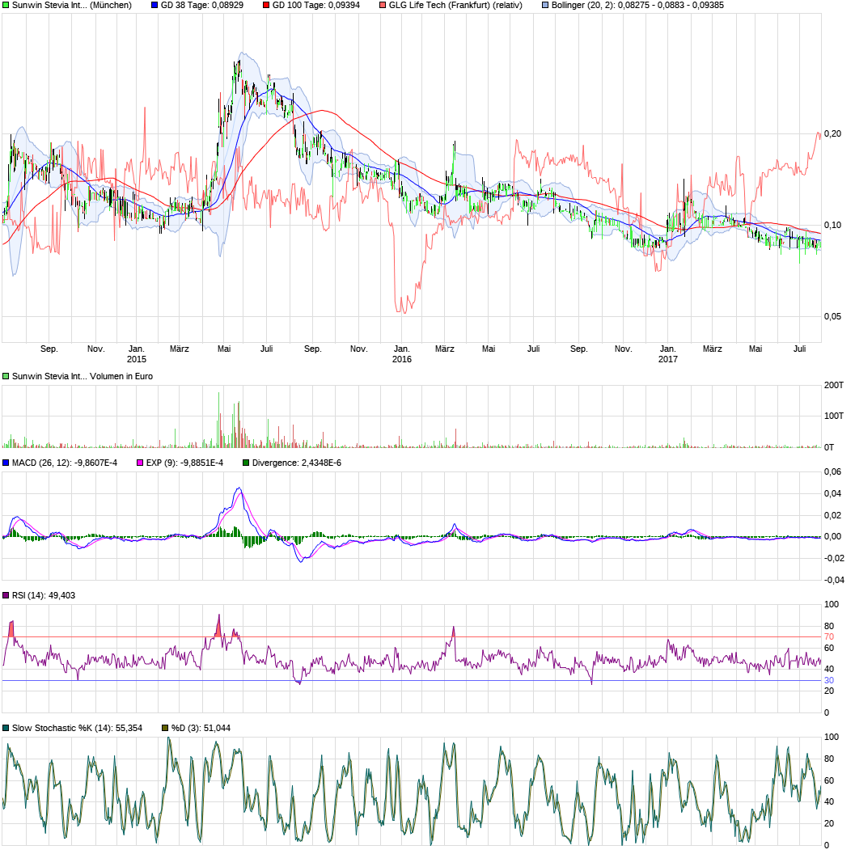Screen dimensions: 855x854
Task: Select 'GD 100 Tage: 0,09394' legend text
Action: [316, 6]
